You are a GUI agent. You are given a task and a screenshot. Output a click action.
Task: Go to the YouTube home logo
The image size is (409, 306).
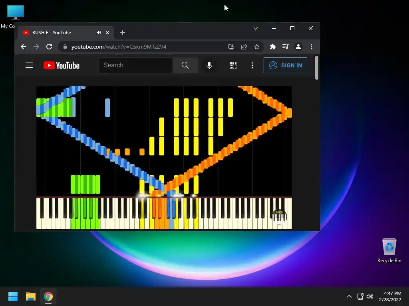coord(62,65)
